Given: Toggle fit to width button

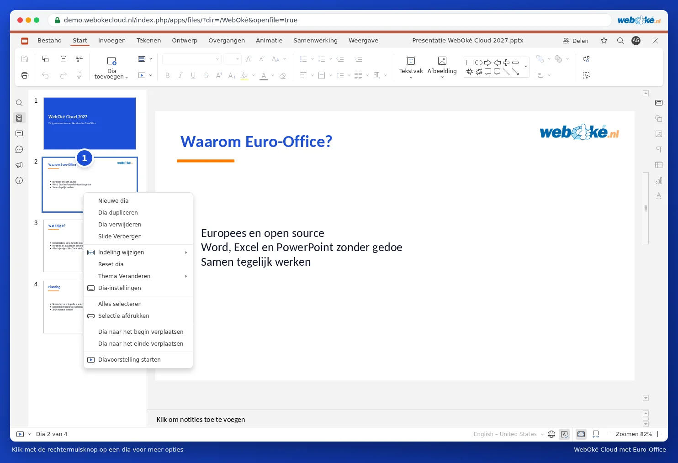Looking at the screenshot, I should (596, 434).
